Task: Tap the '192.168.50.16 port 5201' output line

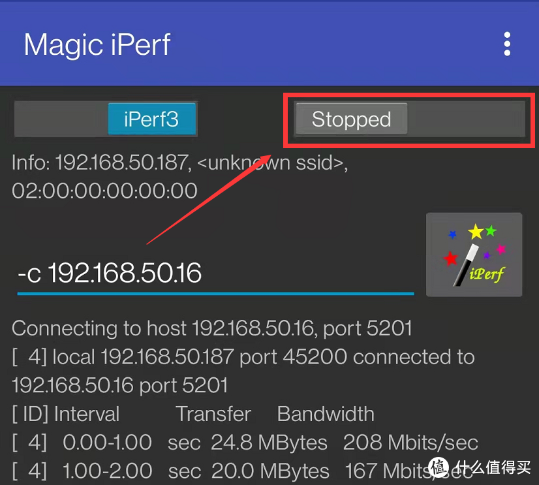Action: 120,385
